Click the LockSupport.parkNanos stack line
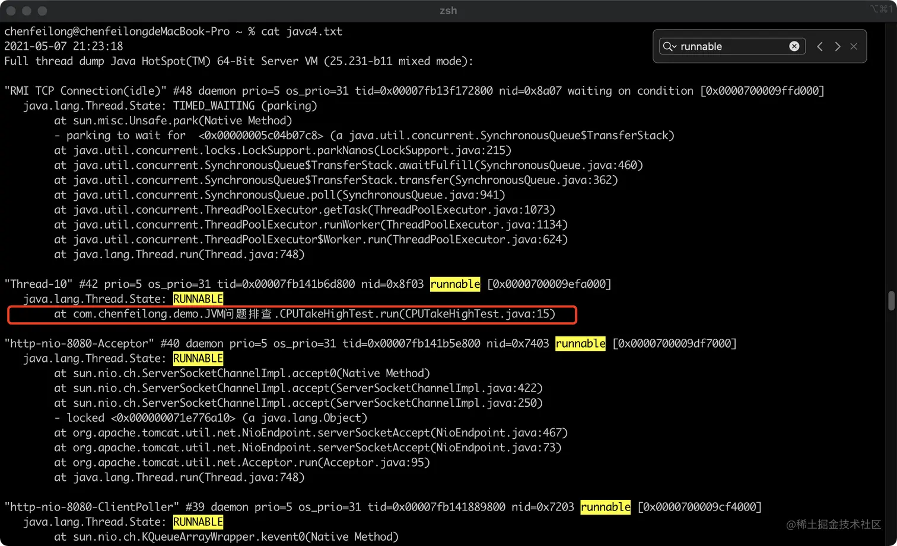The height and width of the screenshot is (546, 897). 282,150
